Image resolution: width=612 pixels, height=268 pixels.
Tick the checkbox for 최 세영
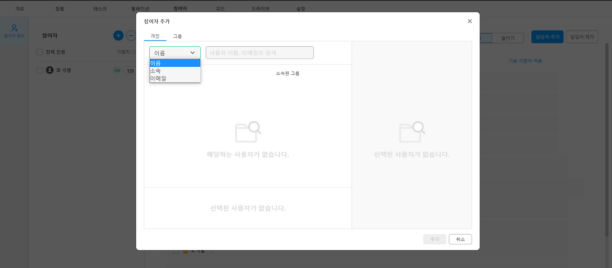click(x=40, y=70)
